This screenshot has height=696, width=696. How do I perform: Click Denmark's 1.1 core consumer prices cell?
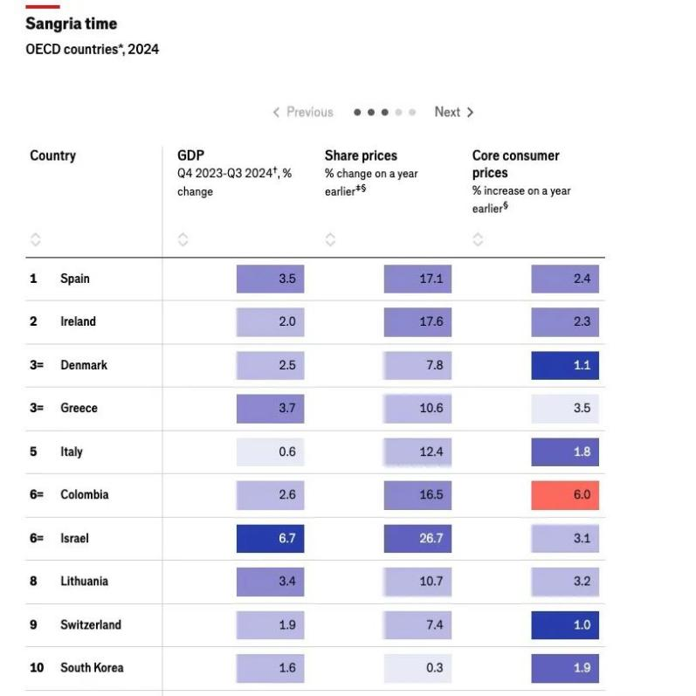(565, 365)
